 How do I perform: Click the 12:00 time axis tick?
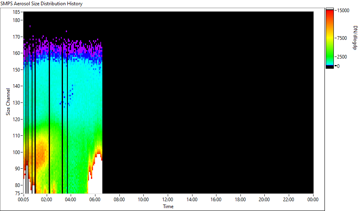coord(168,200)
